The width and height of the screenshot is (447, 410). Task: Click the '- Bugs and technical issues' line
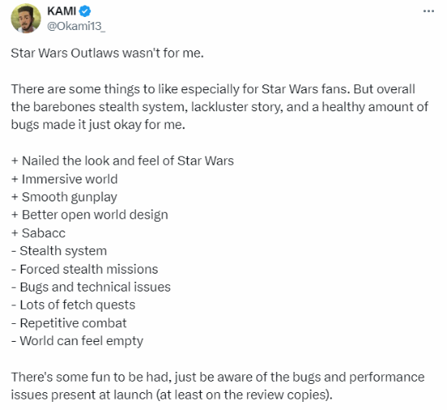coord(91,287)
